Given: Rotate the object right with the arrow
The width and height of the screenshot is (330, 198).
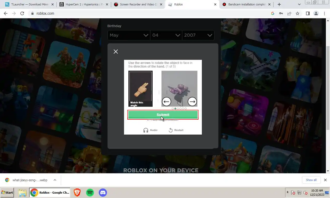Looking at the screenshot, I should (x=192, y=102).
